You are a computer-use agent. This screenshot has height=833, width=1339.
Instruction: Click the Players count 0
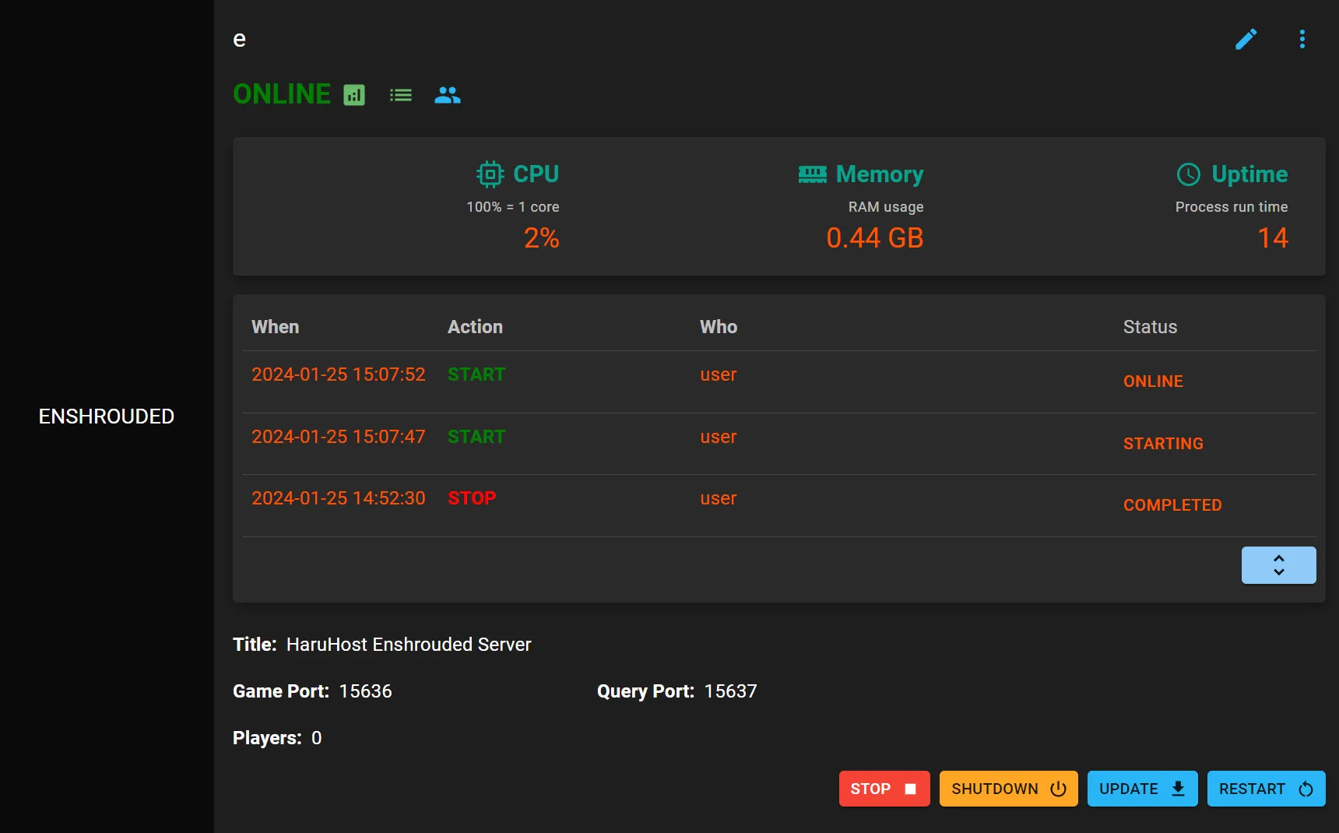[317, 738]
